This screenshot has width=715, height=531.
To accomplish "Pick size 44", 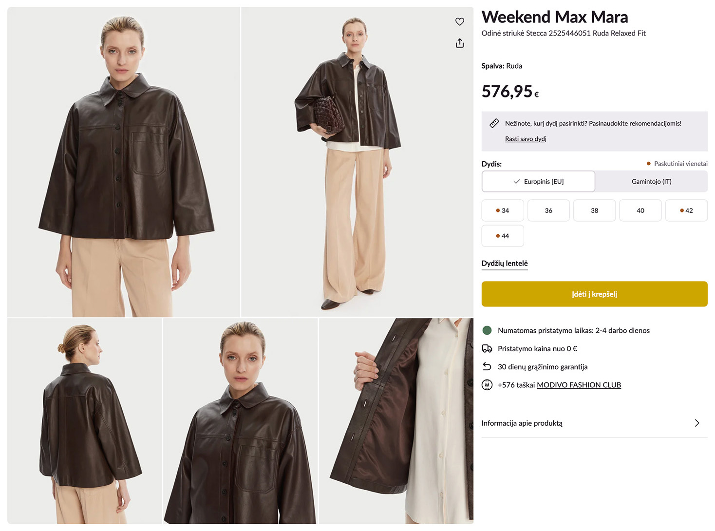I will tap(502, 236).
